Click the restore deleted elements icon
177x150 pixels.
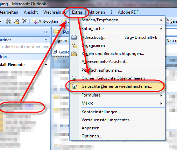(x=74, y=86)
